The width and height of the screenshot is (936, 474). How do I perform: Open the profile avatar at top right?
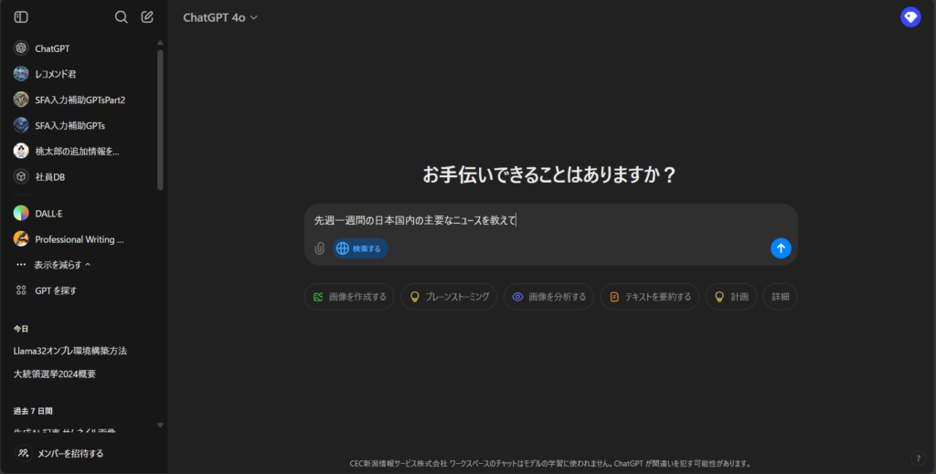[x=910, y=16]
